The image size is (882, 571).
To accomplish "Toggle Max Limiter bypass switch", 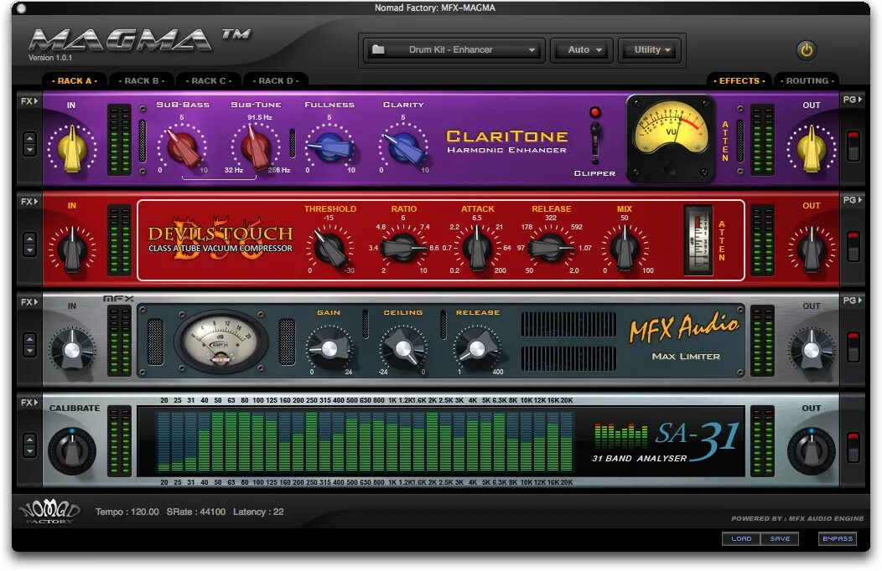I will coord(853,347).
